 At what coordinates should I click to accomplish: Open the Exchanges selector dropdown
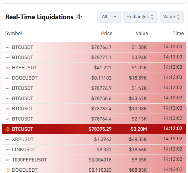140,17
